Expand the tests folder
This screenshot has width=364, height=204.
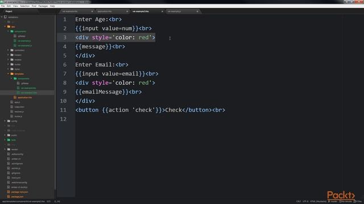pos(5,140)
